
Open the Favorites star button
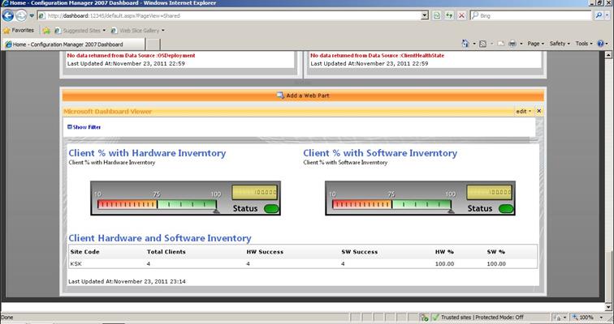pos(19,31)
